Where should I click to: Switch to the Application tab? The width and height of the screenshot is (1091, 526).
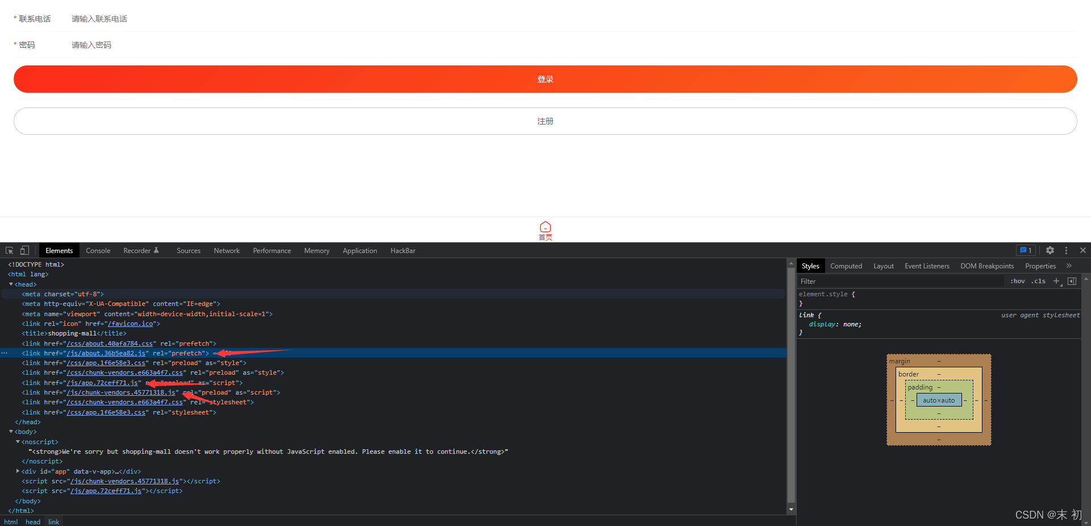click(x=360, y=250)
